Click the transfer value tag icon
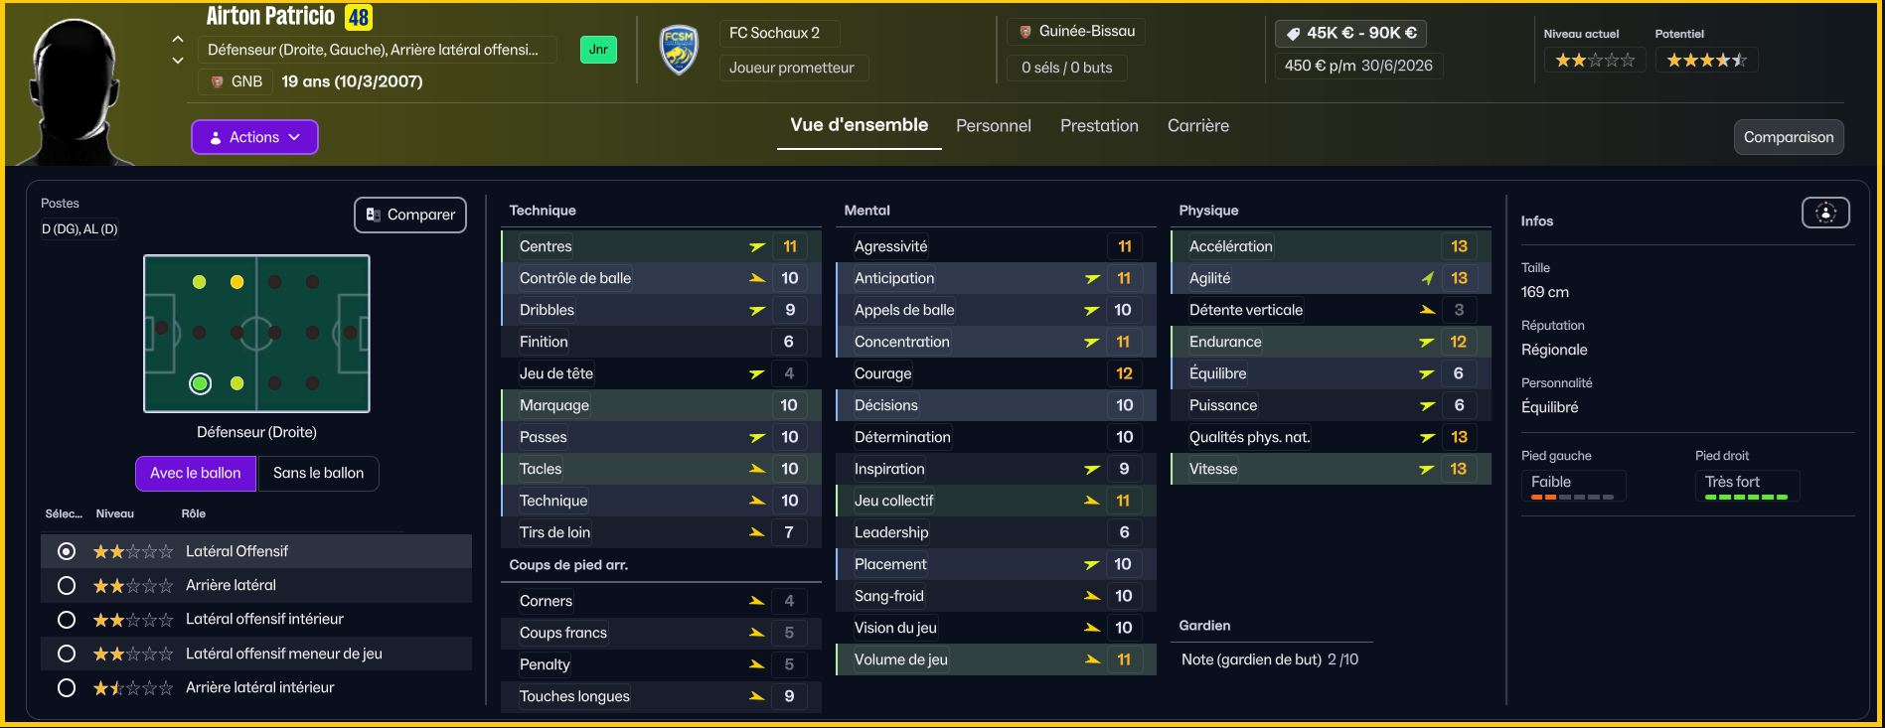 (x=1293, y=34)
